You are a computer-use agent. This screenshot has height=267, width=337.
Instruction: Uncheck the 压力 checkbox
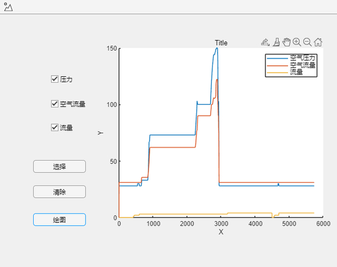click(x=55, y=79)
